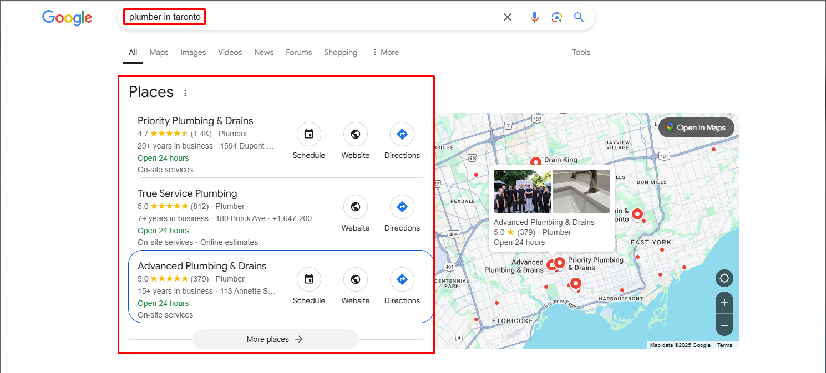Get Directions to True Service Plumbing

click(x=402, y=207)
